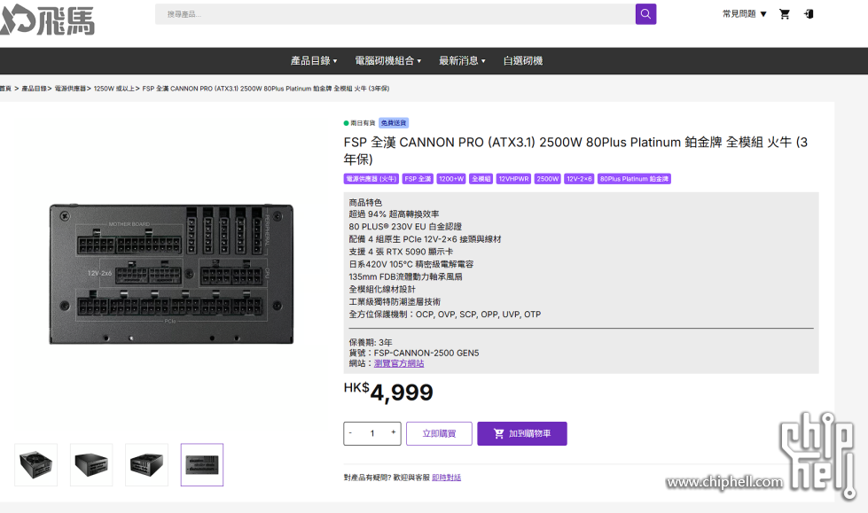Open the 產品目錄 menu
Viewport: 868px width, 513px height.
pyautogui.click(x=314, y=61)
